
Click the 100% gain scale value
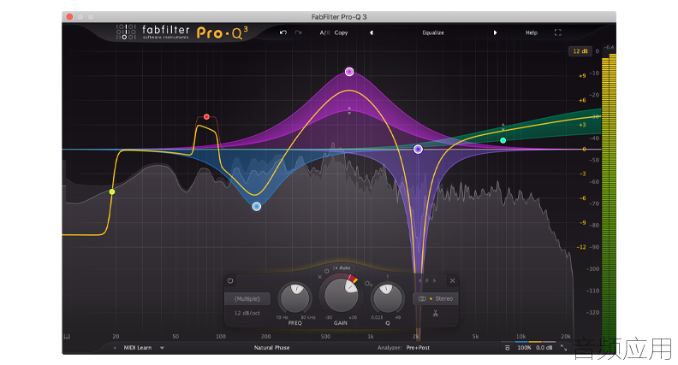coord(524,348)
